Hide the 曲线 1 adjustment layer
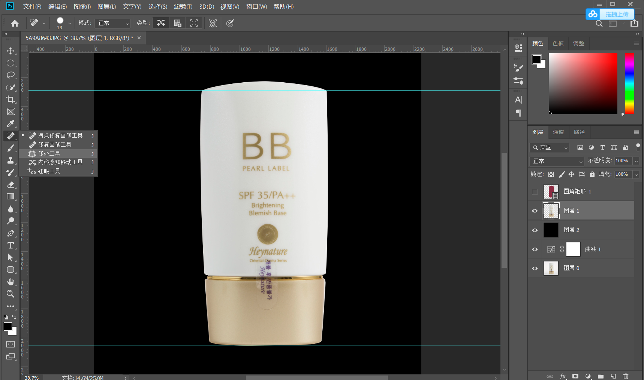Screen dimensions: 644x380 pos(535,249)
